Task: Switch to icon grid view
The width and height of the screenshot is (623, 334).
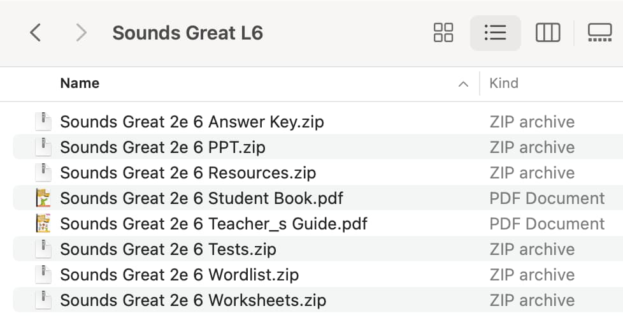Action: [443, 33]
